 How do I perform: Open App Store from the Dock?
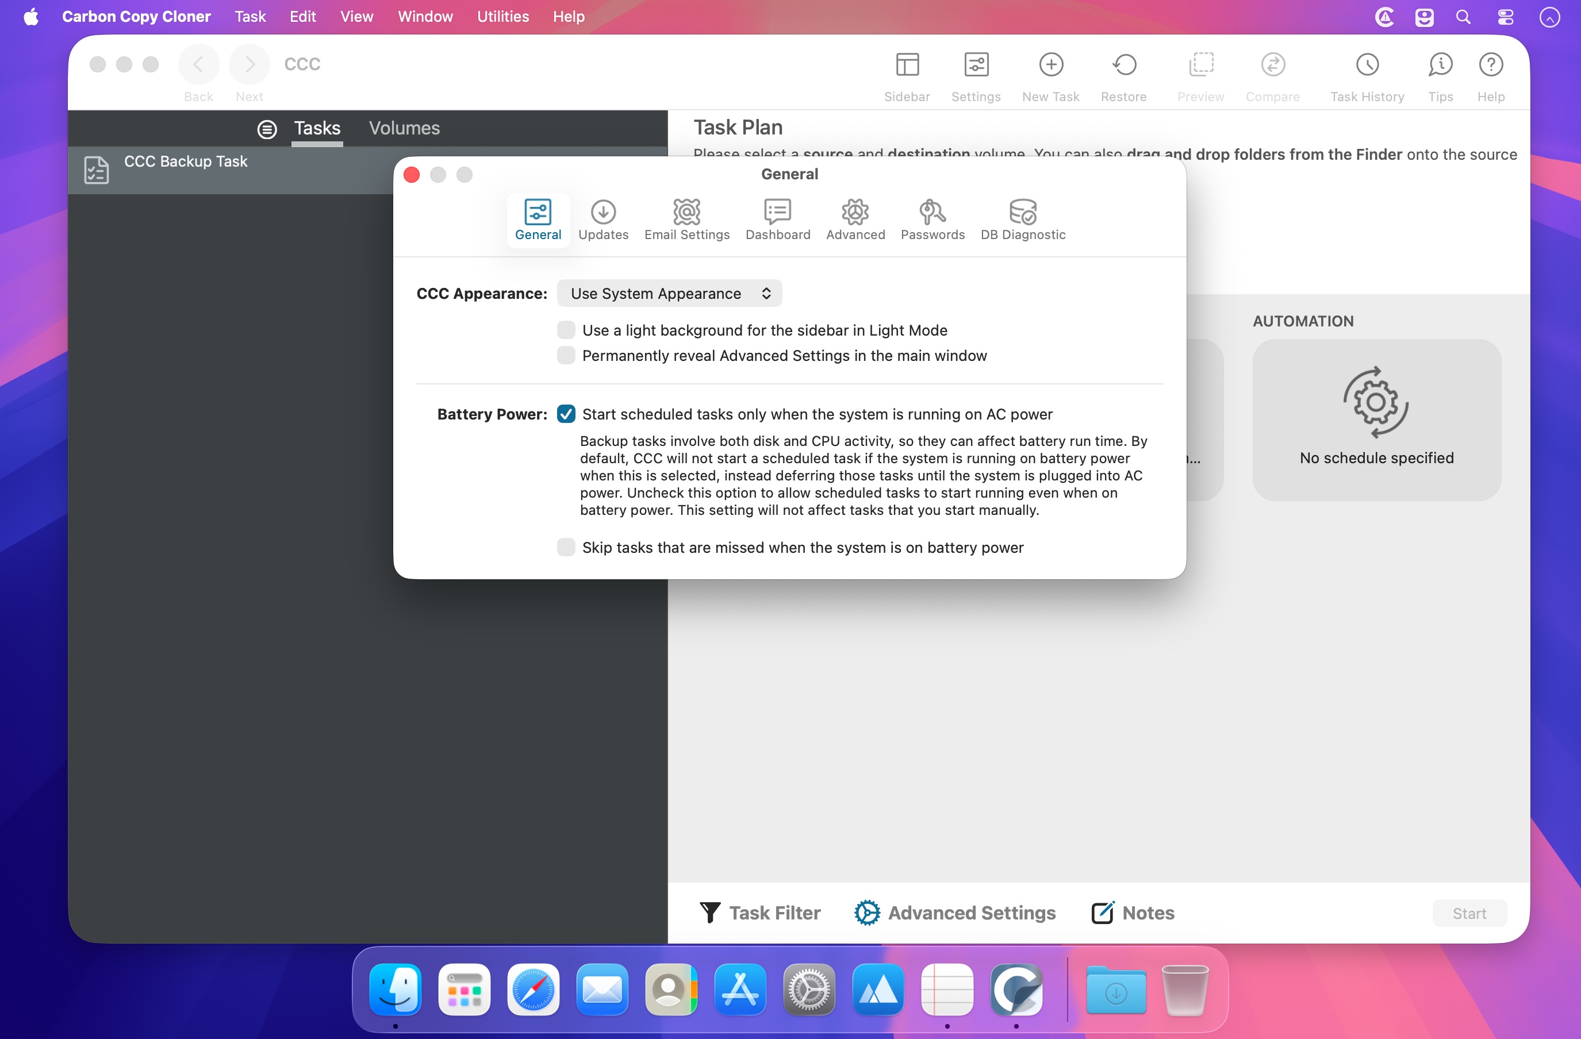pos(740,990)
